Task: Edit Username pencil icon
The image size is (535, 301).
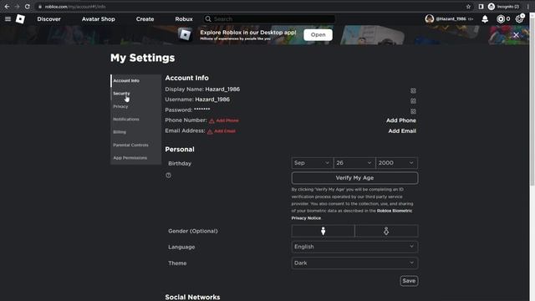Action: point(413,100)
